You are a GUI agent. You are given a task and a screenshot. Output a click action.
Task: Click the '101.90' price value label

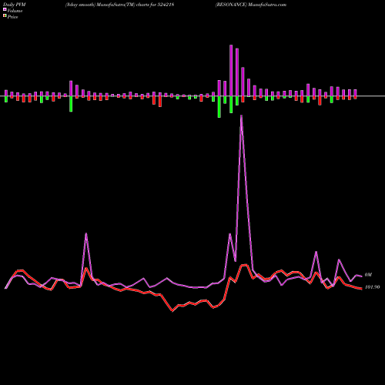[372, 287]
